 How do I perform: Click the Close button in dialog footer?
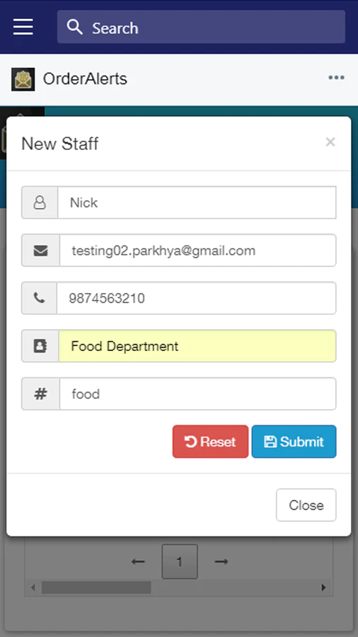tap(306, 505)
